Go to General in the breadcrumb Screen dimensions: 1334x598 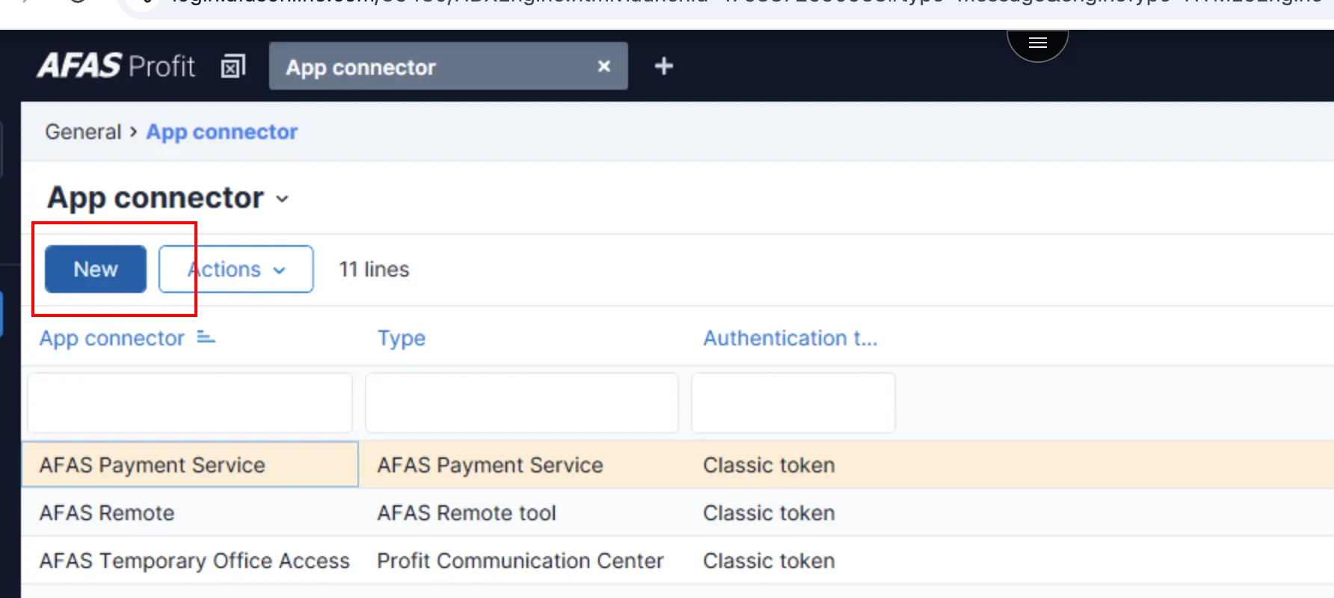tap(83, 132)
